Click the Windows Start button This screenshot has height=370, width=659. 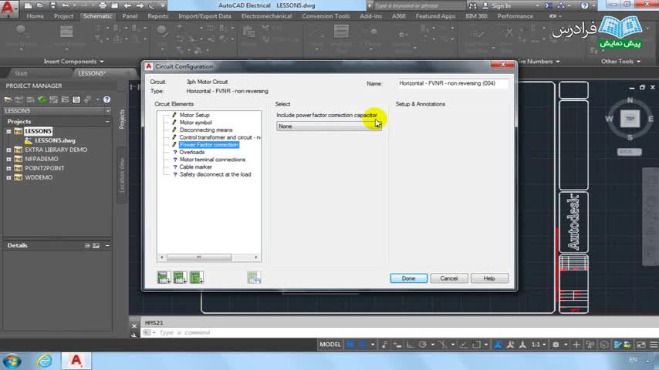coord(12,362)
